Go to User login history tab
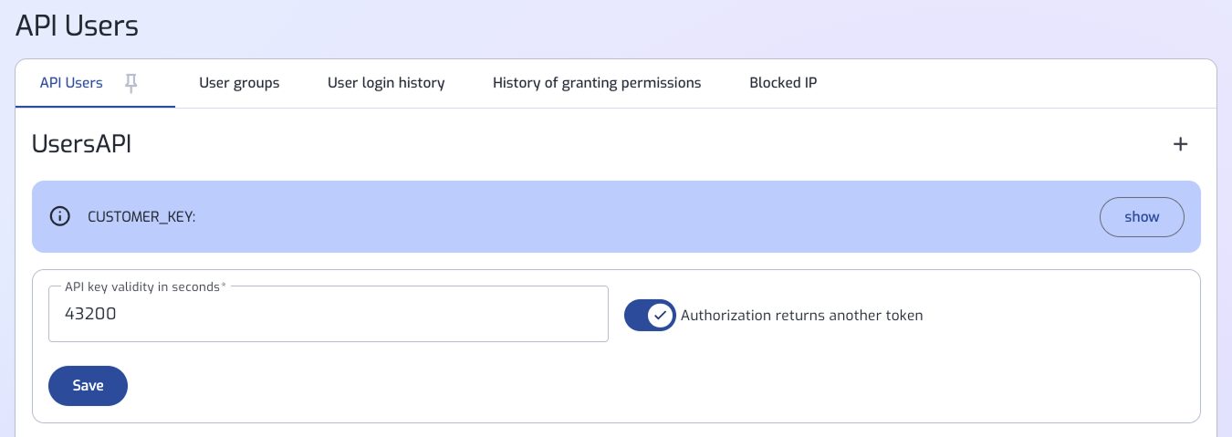 (x=386, y=83)
